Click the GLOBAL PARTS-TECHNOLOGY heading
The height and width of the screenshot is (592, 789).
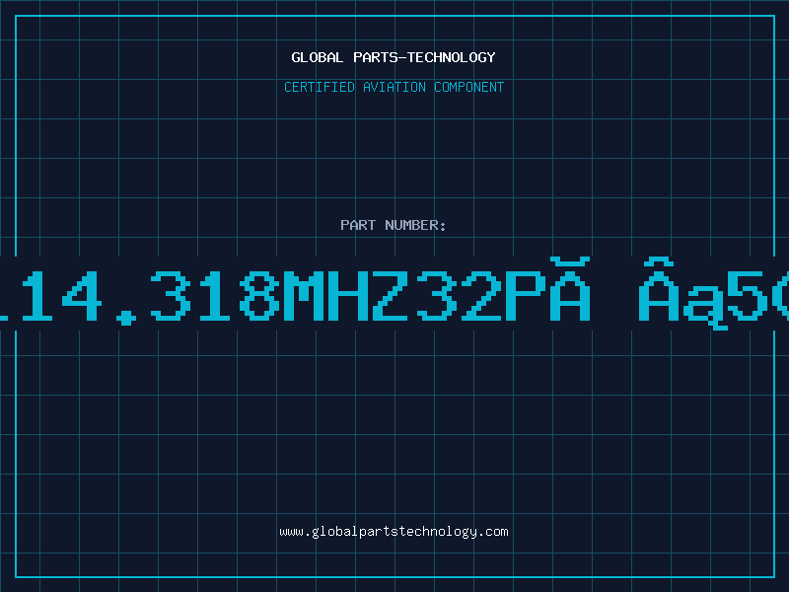(394, 57)
